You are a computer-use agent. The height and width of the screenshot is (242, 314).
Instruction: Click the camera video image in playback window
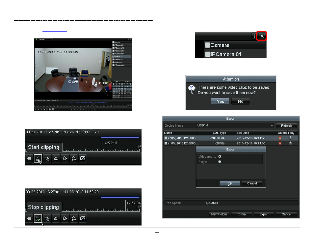pos(73,70)
